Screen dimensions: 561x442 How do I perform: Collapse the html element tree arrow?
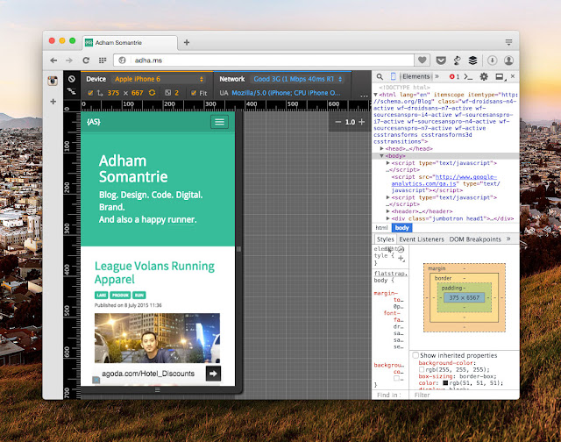point(376,95)
